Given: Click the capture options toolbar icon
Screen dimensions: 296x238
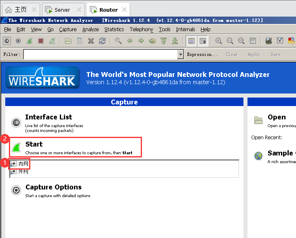Looking at the screenshot, I should tap(18, 41).
